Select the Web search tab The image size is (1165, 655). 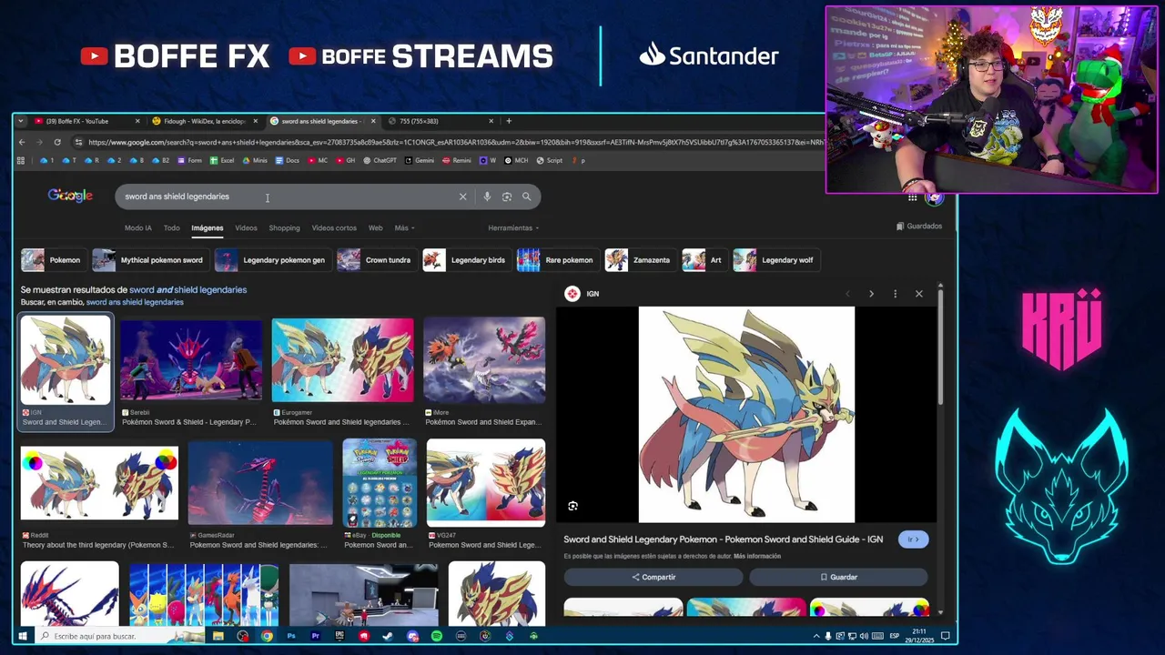click(375, 228)
